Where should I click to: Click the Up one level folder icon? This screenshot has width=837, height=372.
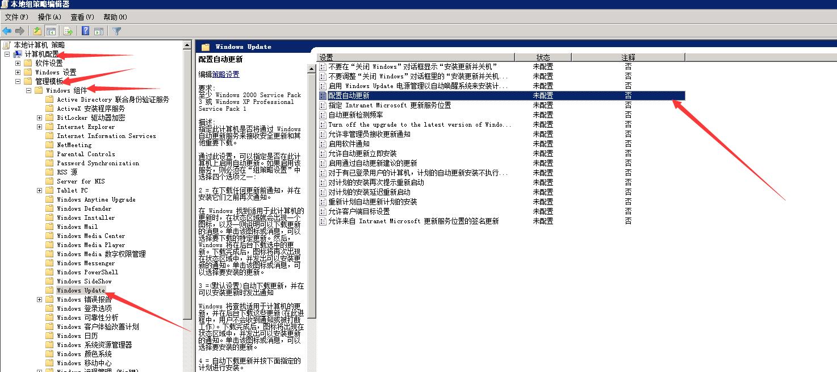[x=37, y=31]
